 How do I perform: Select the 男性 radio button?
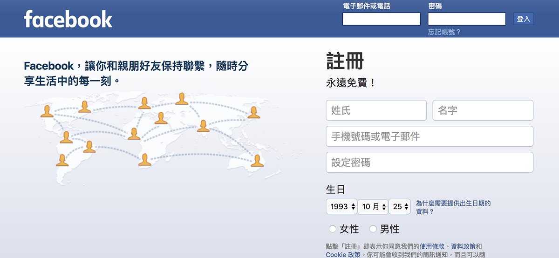(x=373, y=229)
